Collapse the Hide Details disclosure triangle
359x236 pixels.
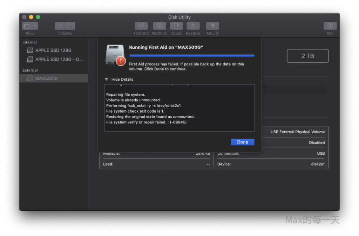pyautogui.click(x=107, y=79)
